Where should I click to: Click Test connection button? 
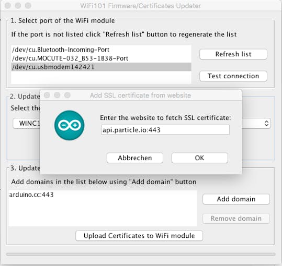233,76
